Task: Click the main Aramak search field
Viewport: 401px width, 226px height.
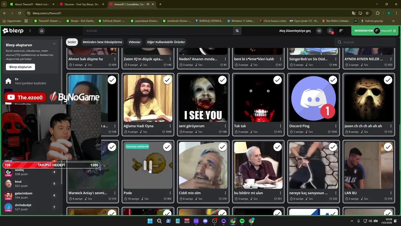Action: [x=158, y=31]
